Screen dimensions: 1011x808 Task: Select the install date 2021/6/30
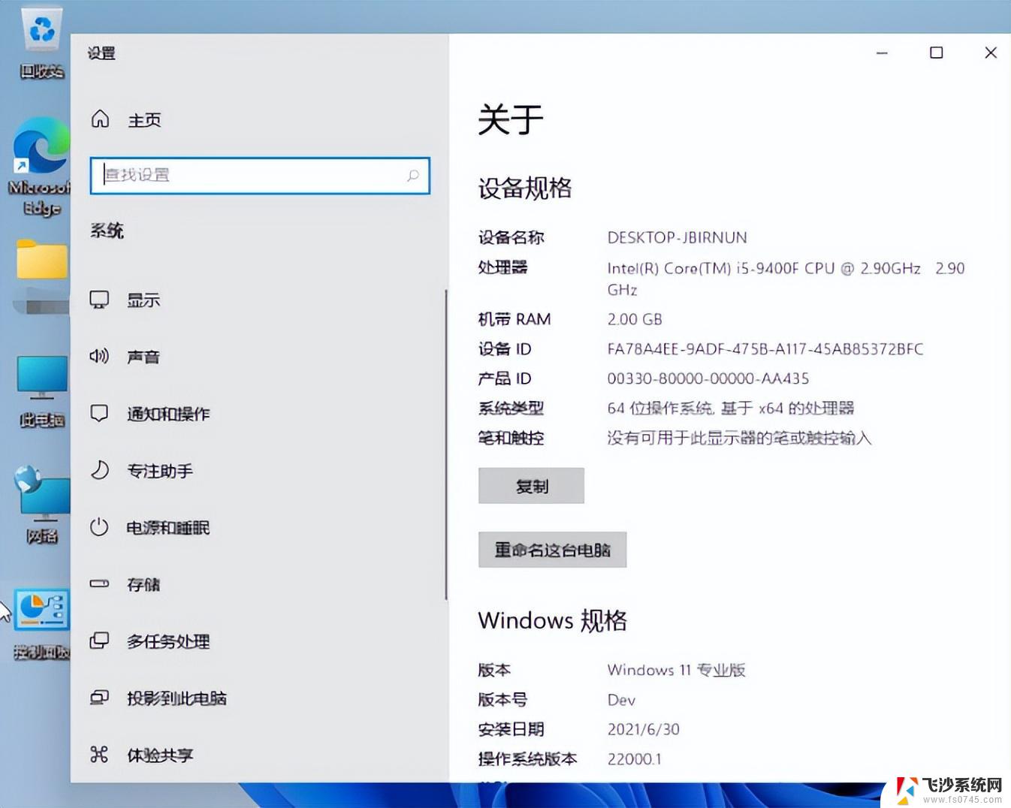pyautogui.click(x=644, y=729)
